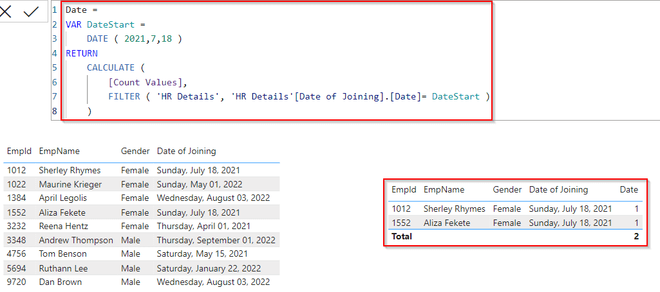This screenshot has width=660, height=292.
Task: Click Dan Brown's Wednesday, August 03, 2022 date
Action: (x=213, y=282)
